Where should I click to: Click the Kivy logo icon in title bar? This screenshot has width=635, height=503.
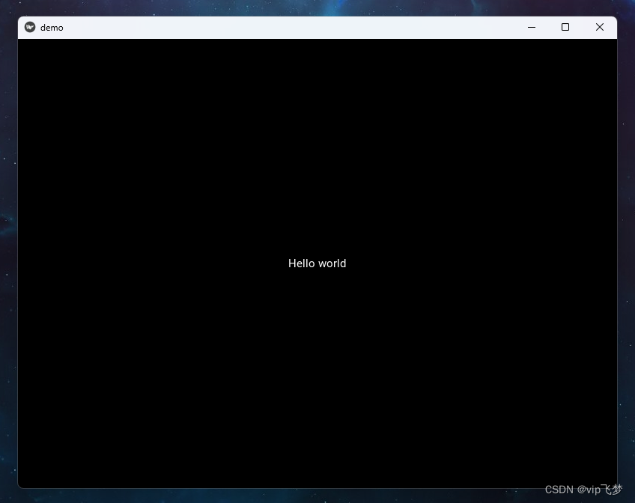(30, 27)
